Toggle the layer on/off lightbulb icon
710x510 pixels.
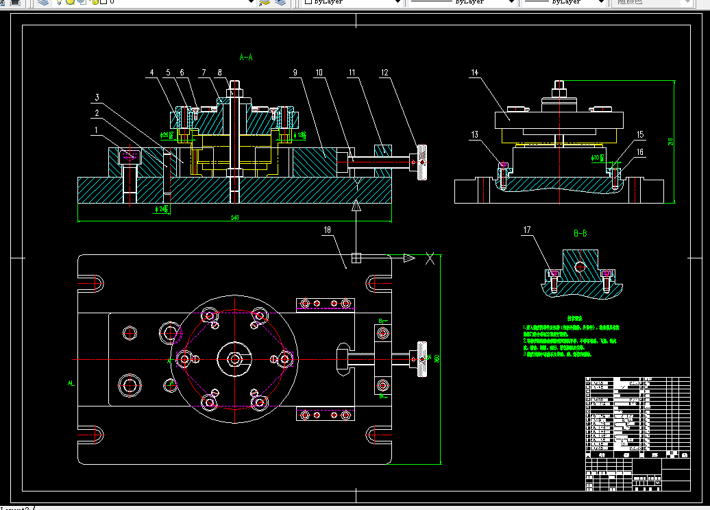[60, 2]
